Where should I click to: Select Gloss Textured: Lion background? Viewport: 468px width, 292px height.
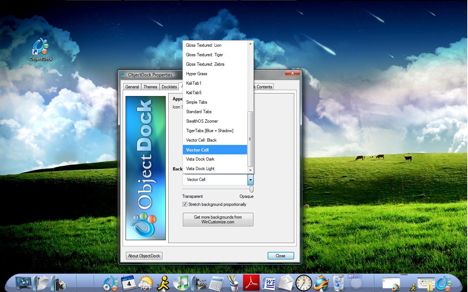[x=215, y=45]
